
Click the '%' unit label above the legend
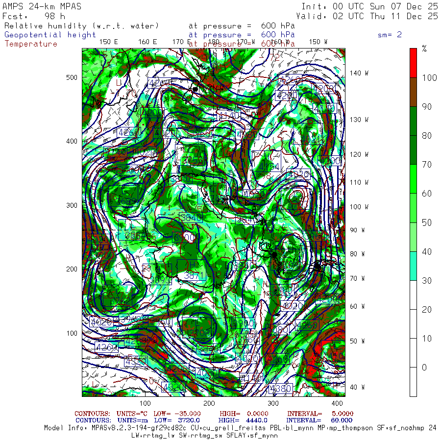(x=424, y=49)
